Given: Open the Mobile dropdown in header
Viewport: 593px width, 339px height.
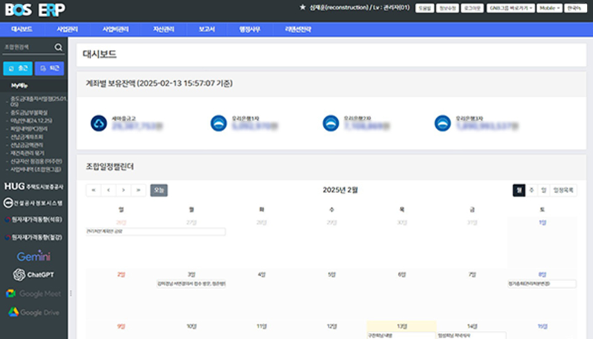Looking at the screenshot, I should click(549, 8).
